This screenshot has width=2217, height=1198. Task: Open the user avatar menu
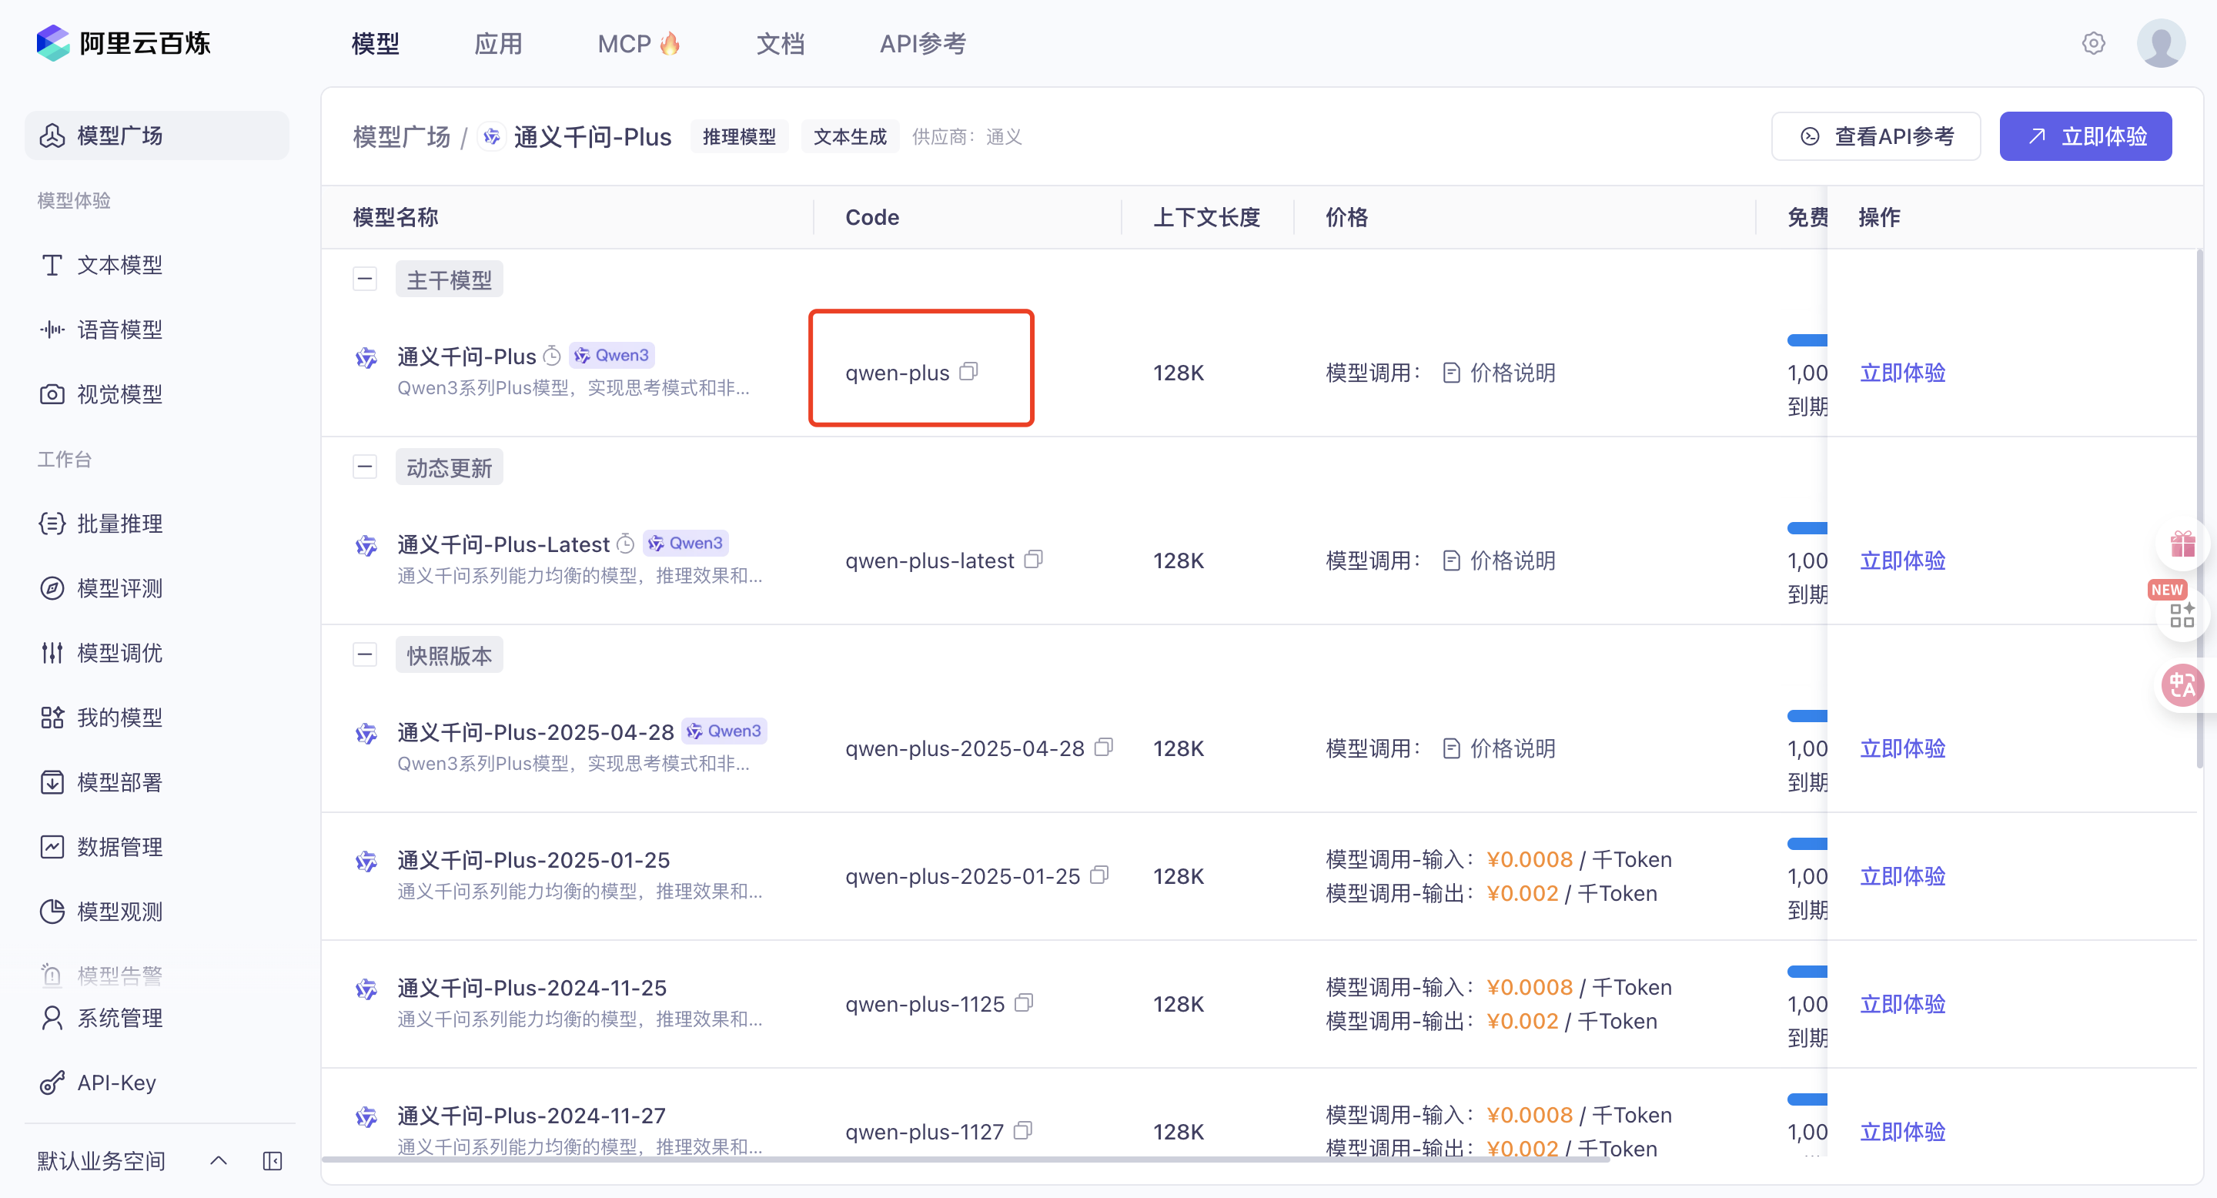tap(2160, 43)
